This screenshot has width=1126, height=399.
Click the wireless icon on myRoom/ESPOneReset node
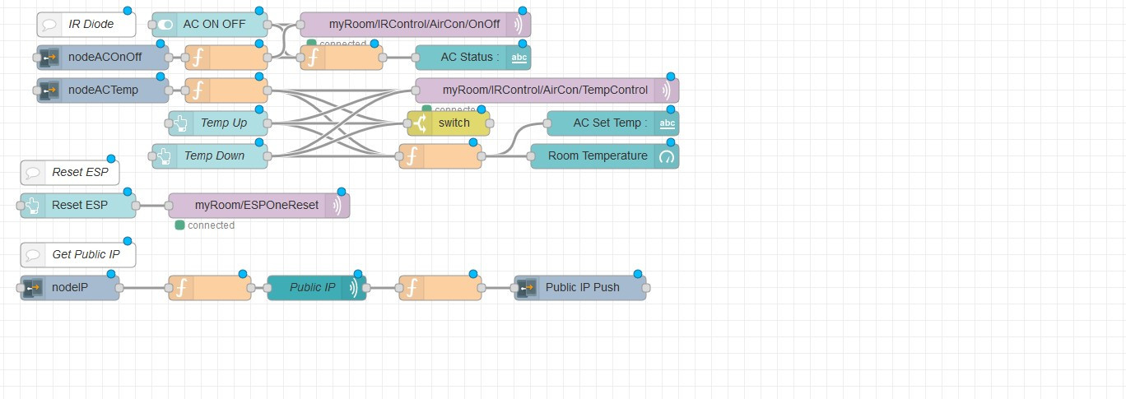click(x=337, y=206)
